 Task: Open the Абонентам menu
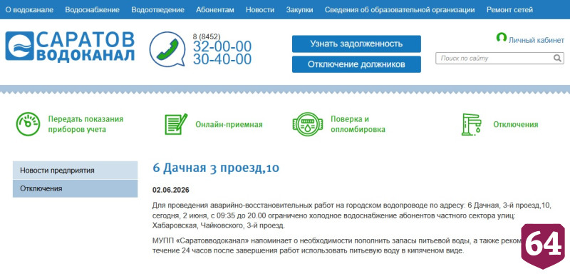click(215, 10)
